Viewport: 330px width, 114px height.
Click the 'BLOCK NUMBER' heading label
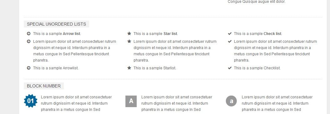44,86
